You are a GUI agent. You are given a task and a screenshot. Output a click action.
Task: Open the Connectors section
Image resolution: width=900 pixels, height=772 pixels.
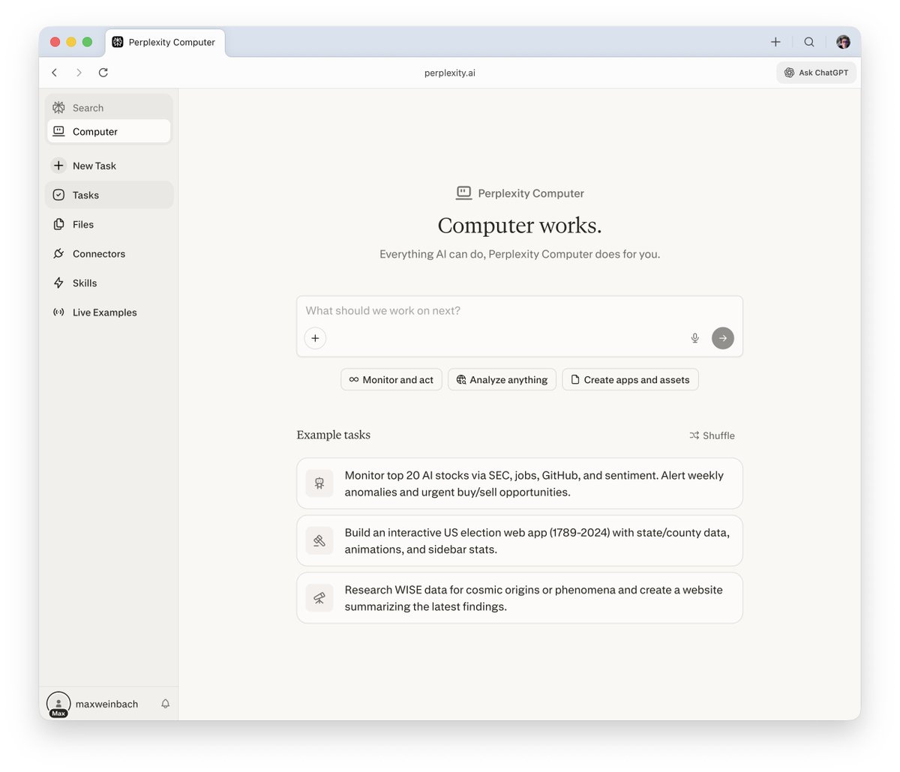pos(109,253)
